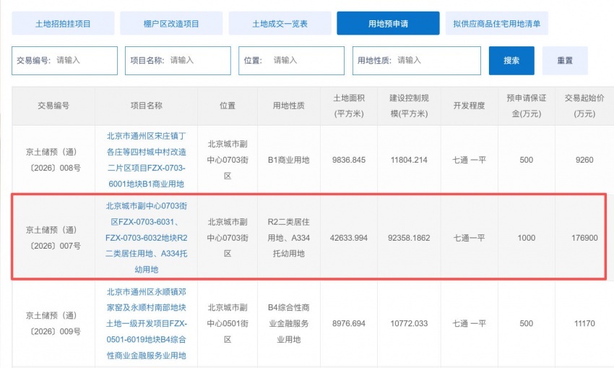The image size is (614, 368).
Task: Click the 交易起始价(万元) column header
Action: [x=584, y=106]
